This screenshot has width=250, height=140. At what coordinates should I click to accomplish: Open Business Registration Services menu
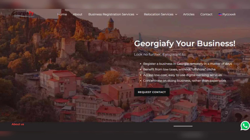point(111,14)
